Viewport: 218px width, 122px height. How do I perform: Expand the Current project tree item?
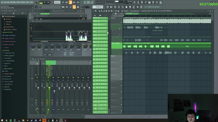tap(10, 16)
